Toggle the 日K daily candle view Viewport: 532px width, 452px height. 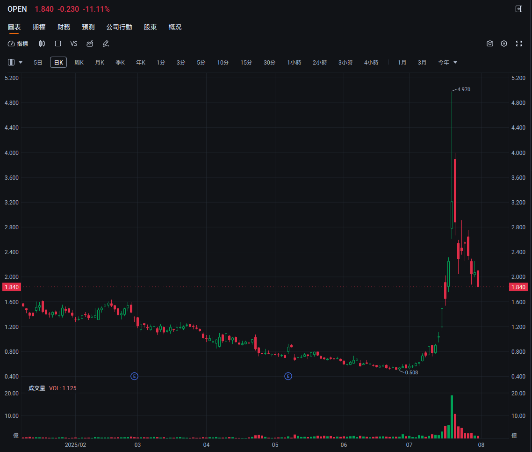tap(58, 62)
